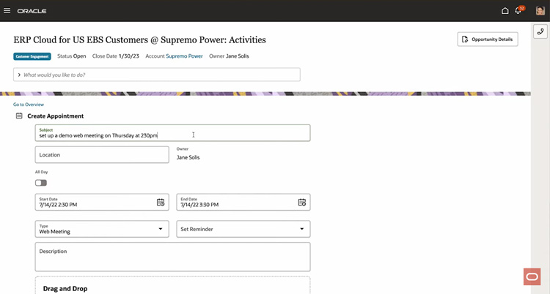The height and width of the screenshot is (294, 550).
Task: Click the Drag and Drop attachment area
Action: pos(172,287)
